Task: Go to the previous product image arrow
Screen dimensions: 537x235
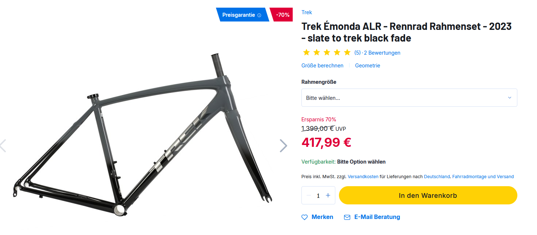Action: point(3,146)
